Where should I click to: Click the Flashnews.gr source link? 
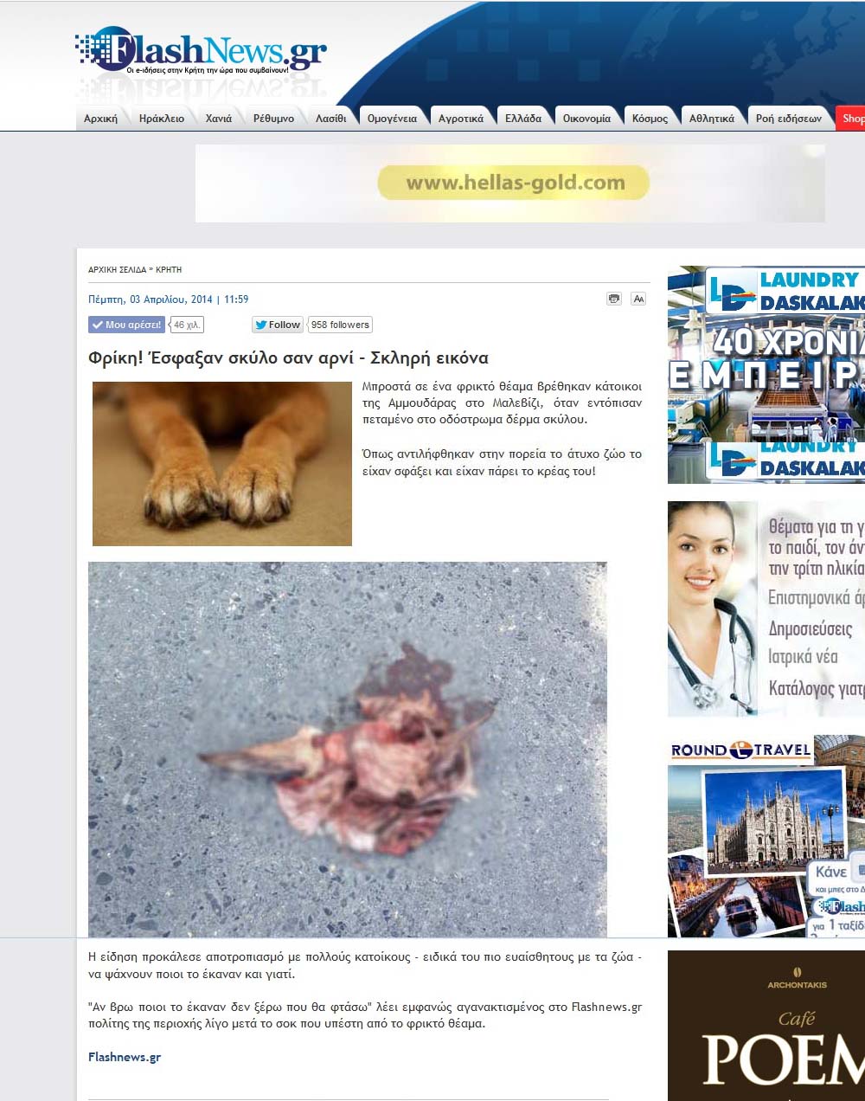125,1057
